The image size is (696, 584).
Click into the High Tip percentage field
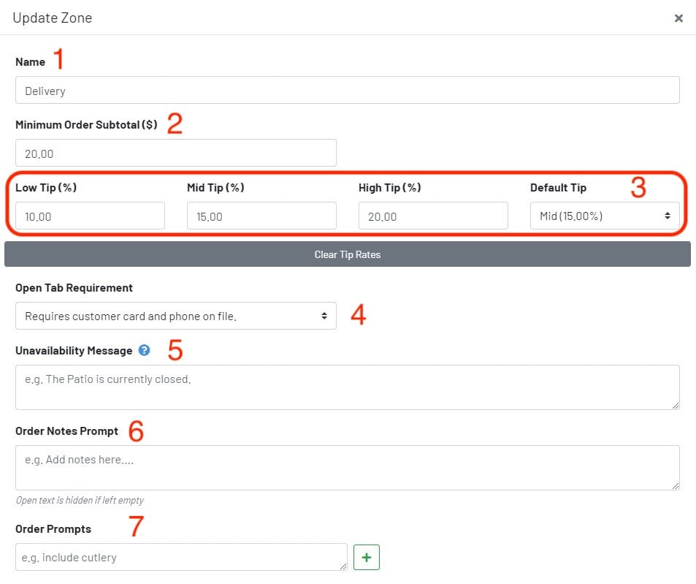(433, 216)
